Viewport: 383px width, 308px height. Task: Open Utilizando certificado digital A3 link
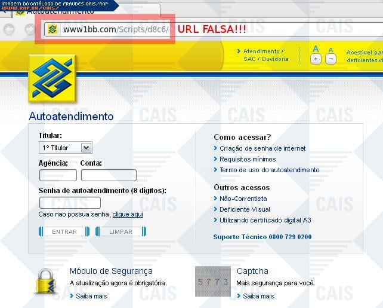click(x=265, y=220)
